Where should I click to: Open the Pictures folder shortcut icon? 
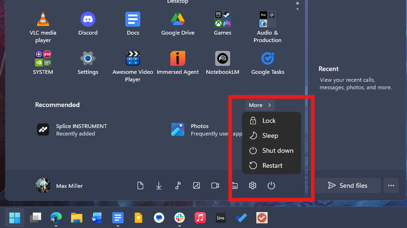pyautogui.click(x=197, y=185)
